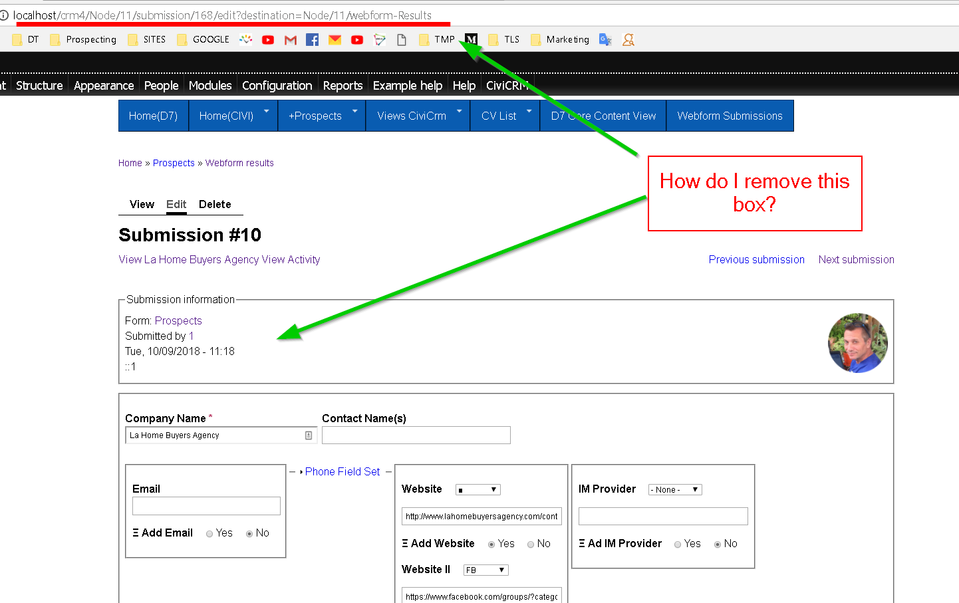Screen dimensions: 959x603
Task: Click the multicolor triangle bookmark icon
Action: pyautogui.click(x=380, y=40)
